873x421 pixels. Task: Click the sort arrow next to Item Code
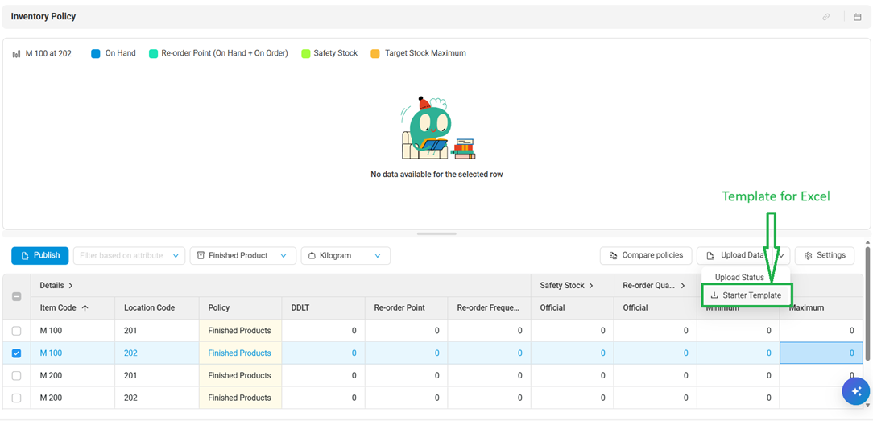(x=85, y=308)
